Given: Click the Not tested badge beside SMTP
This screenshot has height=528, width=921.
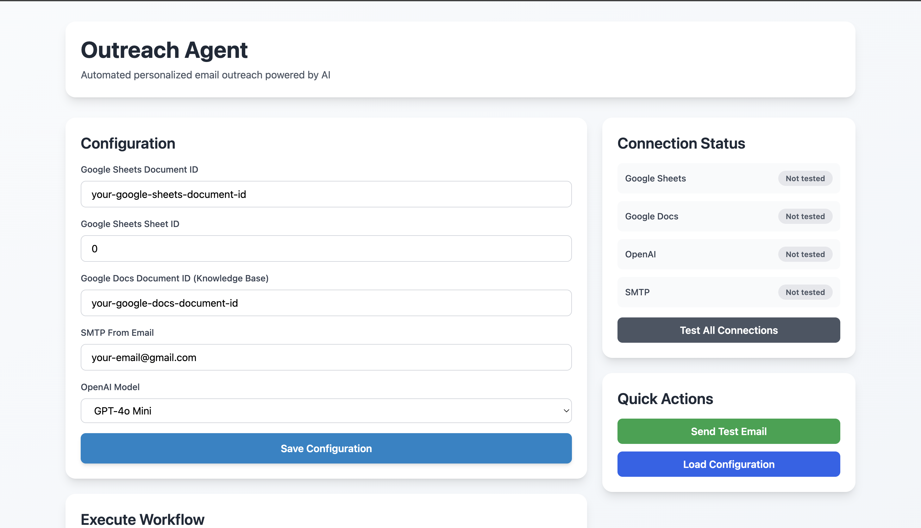Looking at the screenshot, I should [x=805, y=292].
